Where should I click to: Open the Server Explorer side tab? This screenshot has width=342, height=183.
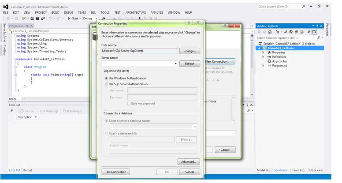(x=4, y=33)
